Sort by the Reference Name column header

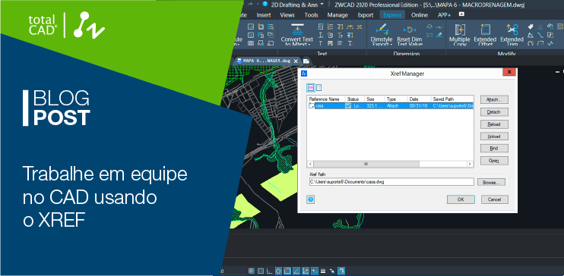(326, 99)
